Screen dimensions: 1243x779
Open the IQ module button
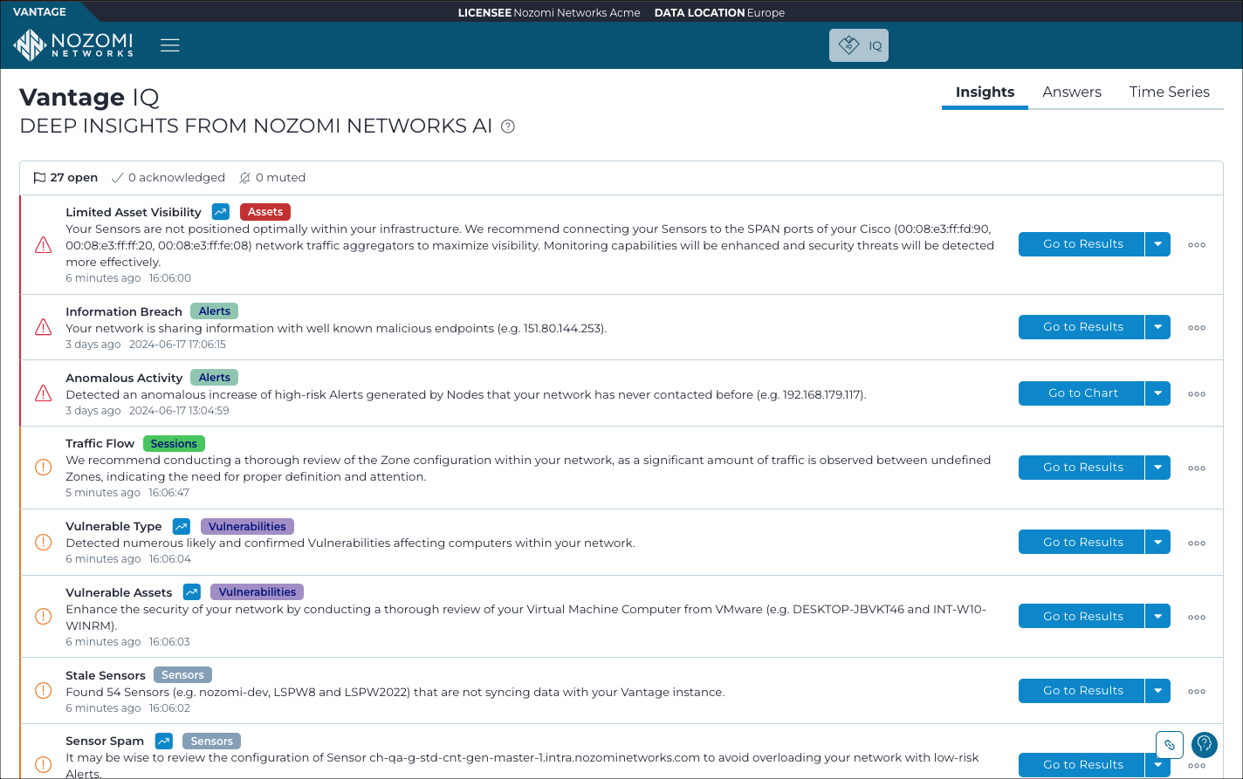[x=859, y=45]
